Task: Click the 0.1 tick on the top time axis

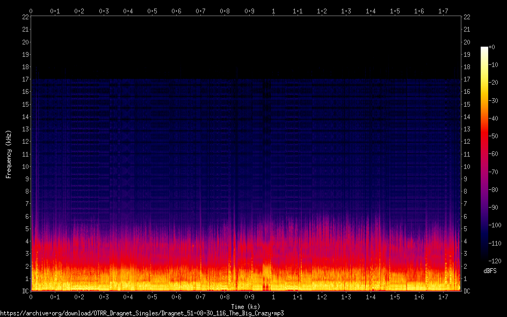Action: [55, 11]
